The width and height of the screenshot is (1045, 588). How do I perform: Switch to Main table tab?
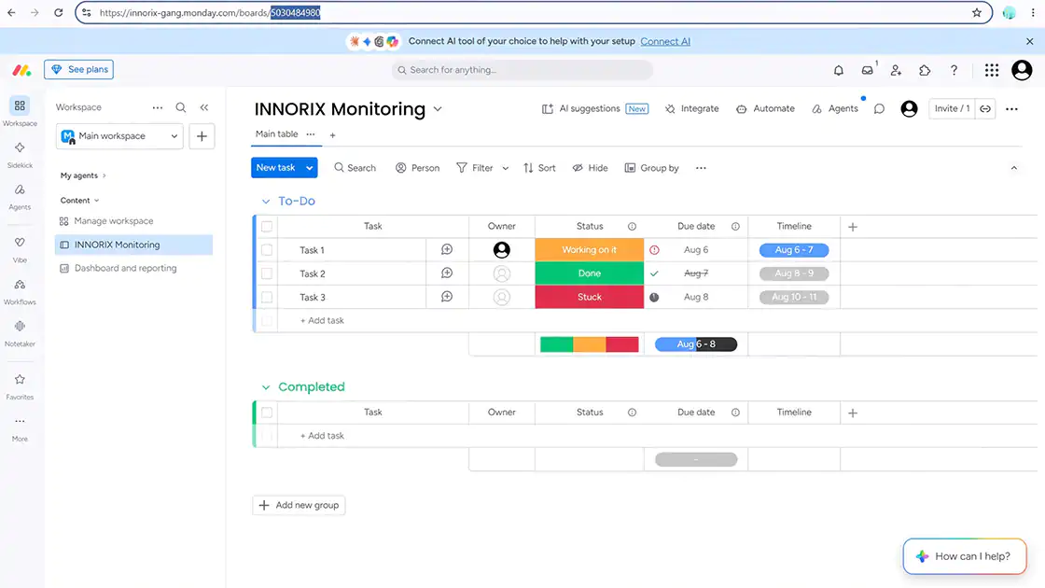point(276,134)
